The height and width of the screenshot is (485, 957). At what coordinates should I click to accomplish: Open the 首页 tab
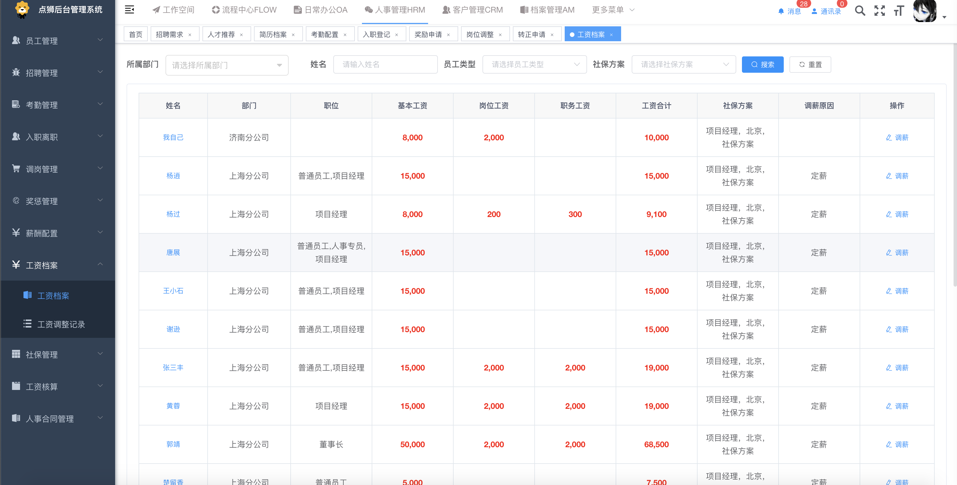[136, 34]
